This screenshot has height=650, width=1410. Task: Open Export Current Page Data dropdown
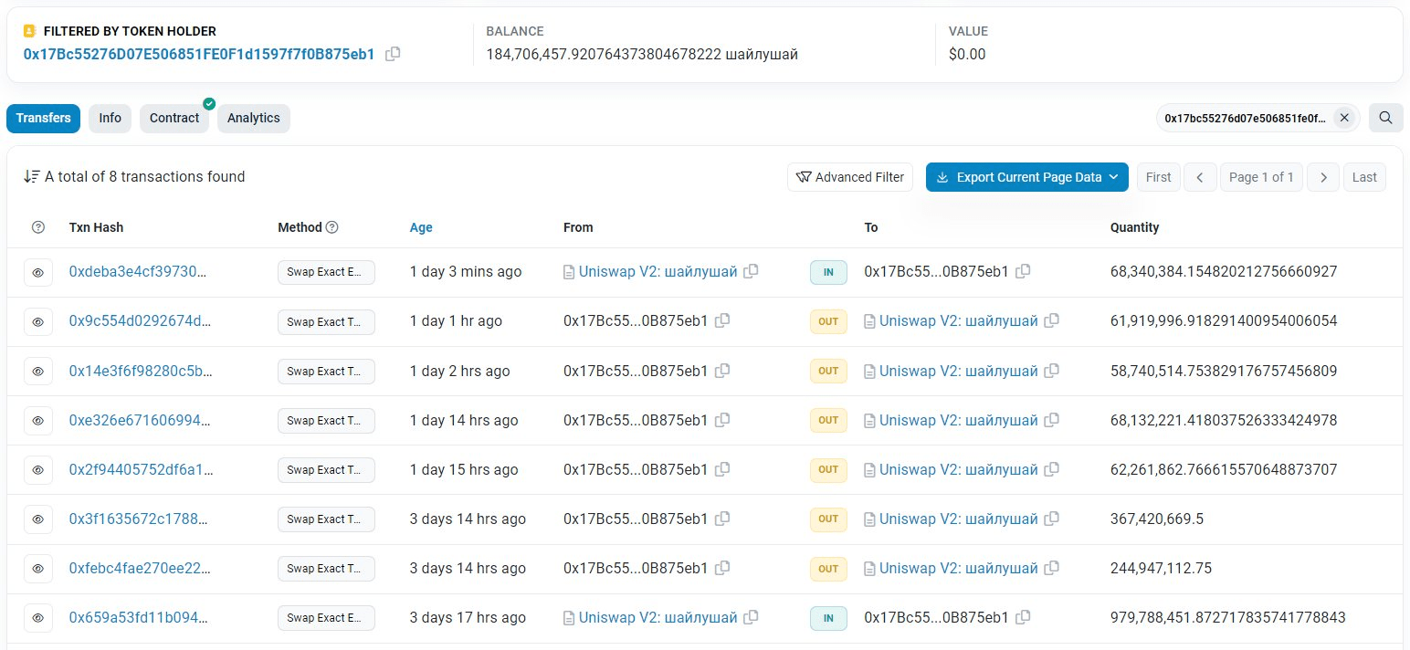click(1026, 177)
